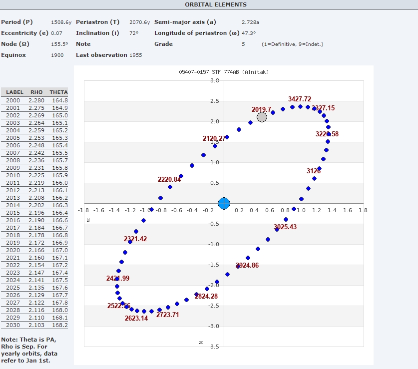Select the 2015 row in ephemeris table
Screen dimensions: 418x369
pos(34,213)
